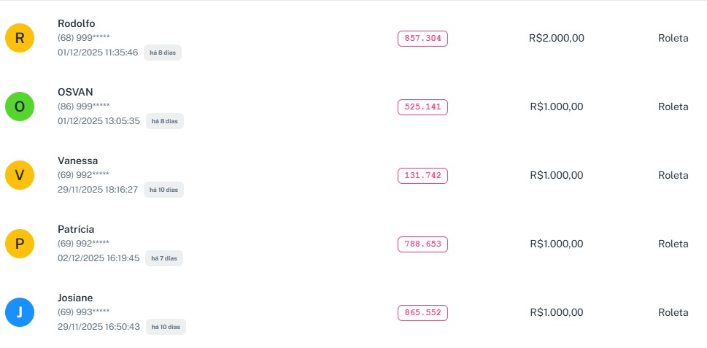
Task: Click Josiane's masked phone number
Action: [84, 312]
